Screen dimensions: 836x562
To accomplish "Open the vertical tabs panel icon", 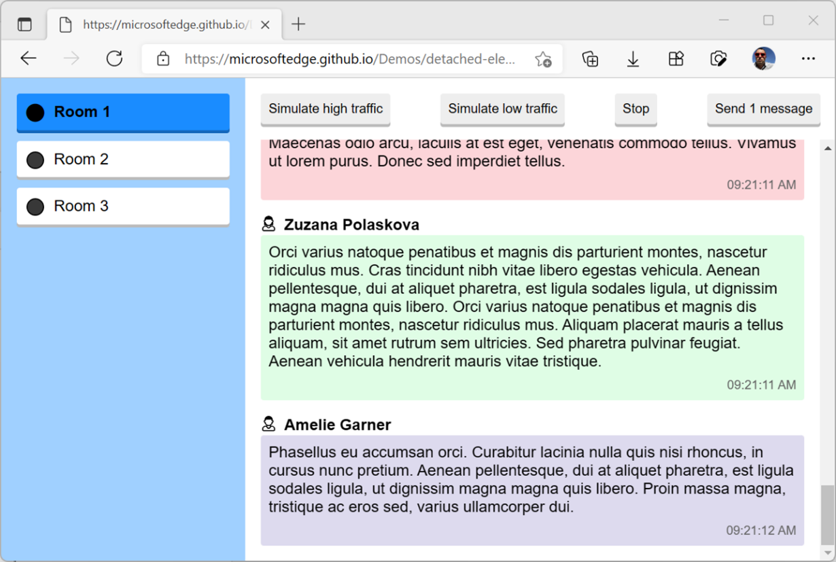I will (x=24, y=24).
